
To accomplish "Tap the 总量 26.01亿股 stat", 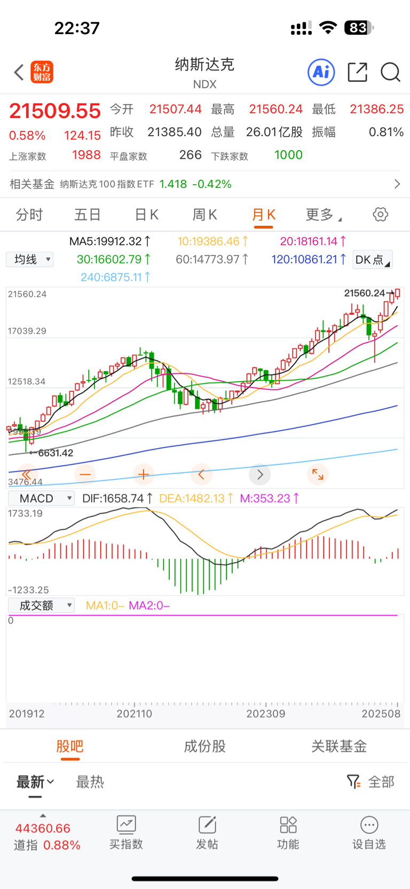I will [257, 132].
